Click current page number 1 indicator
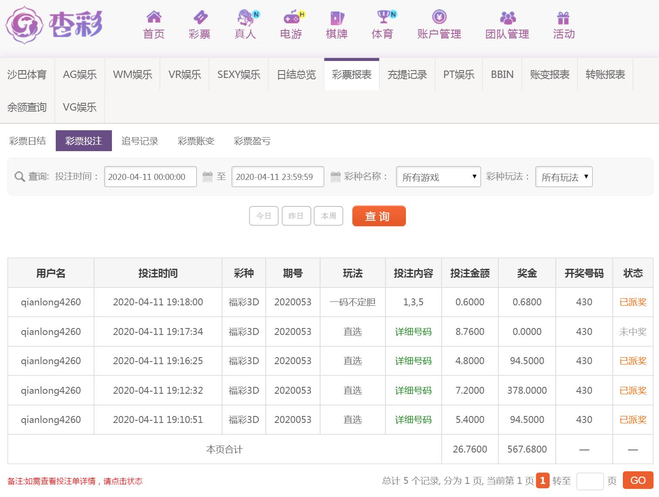Viewport: 659px width, 497px height. [x=543, y=480]
